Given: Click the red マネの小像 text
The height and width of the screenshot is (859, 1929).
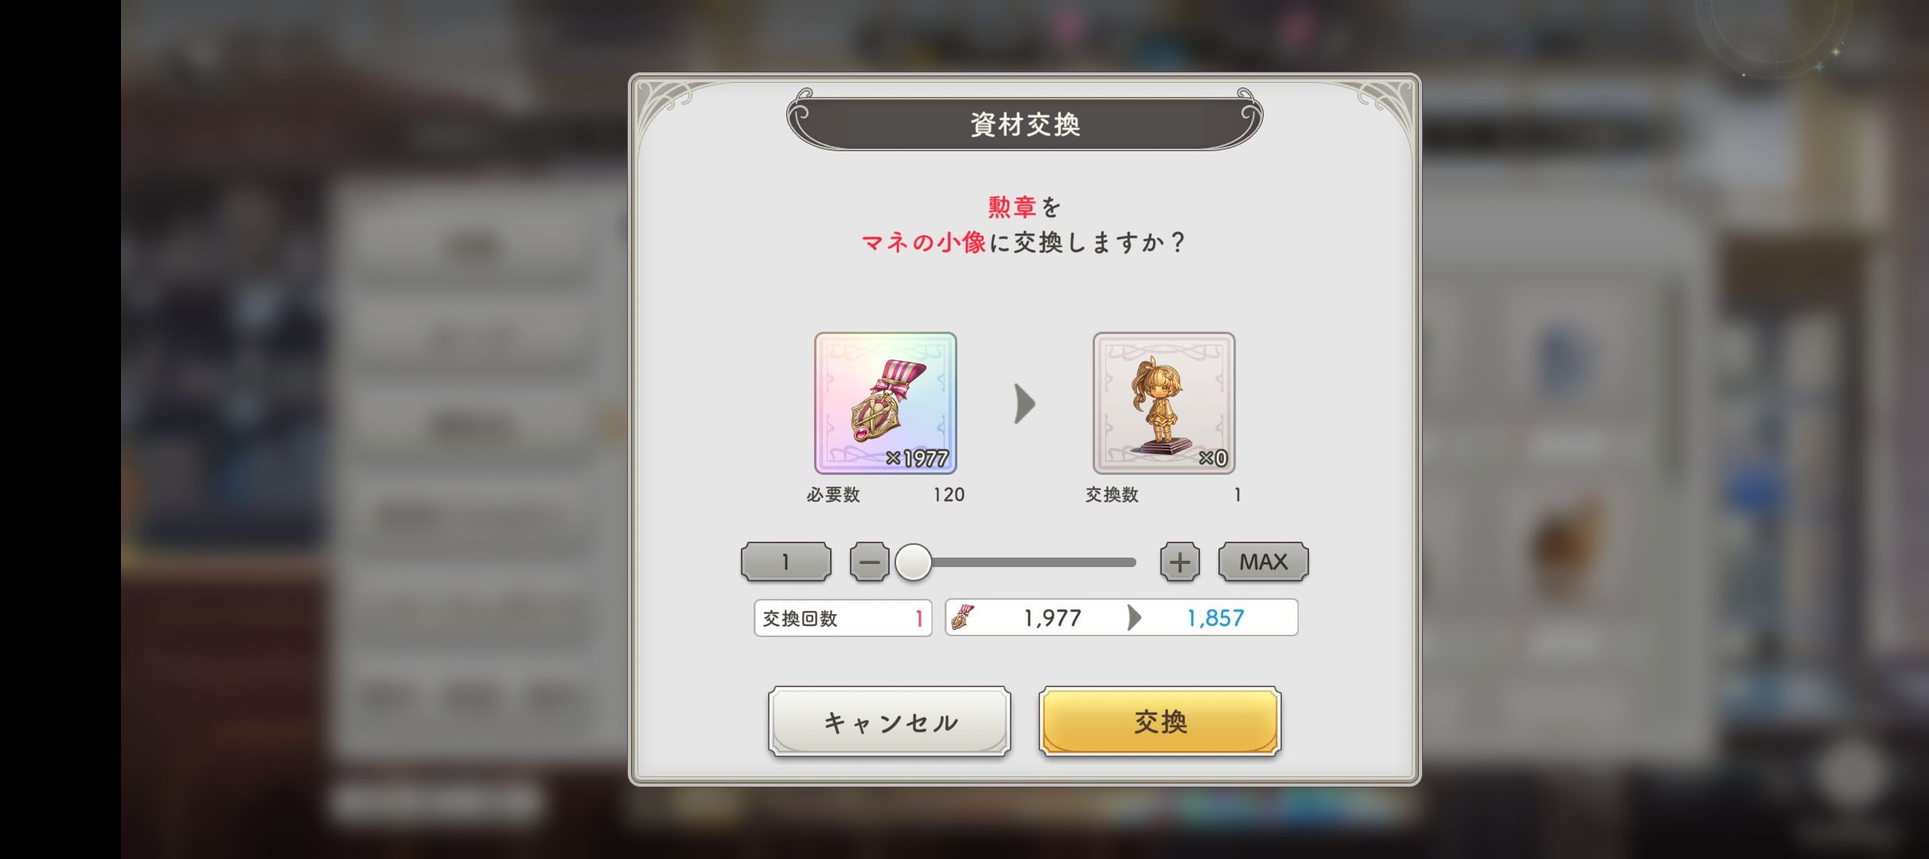Looking at the screenshot, I should click(924, 242).
